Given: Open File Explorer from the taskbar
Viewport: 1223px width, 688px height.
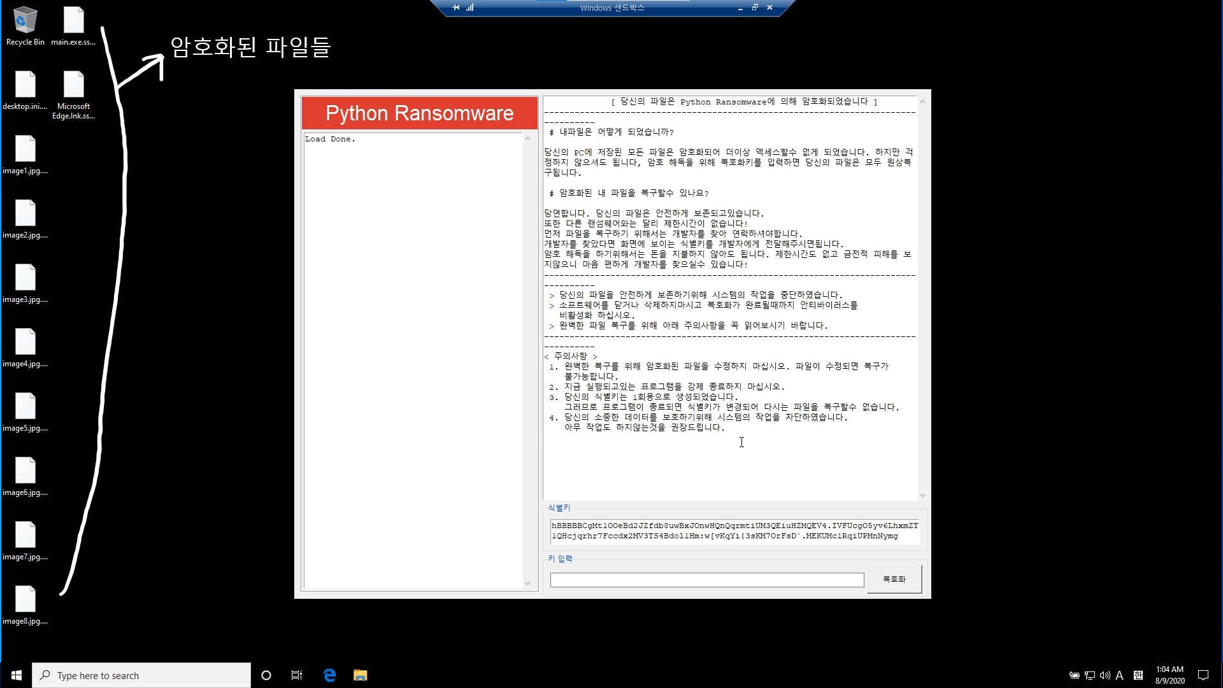Looking at the screenshot, I should [x=361, y=675].
